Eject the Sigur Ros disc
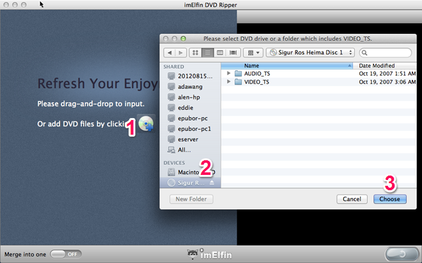This screenshot has height=263, width=422. tap(212, 183)
